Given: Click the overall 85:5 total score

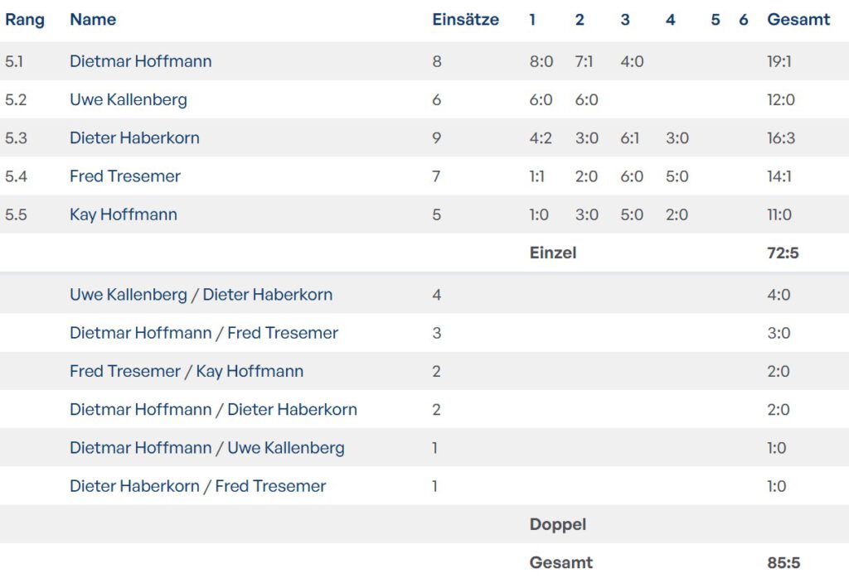Looking at the screenshot, I should [x=784, y=563].
